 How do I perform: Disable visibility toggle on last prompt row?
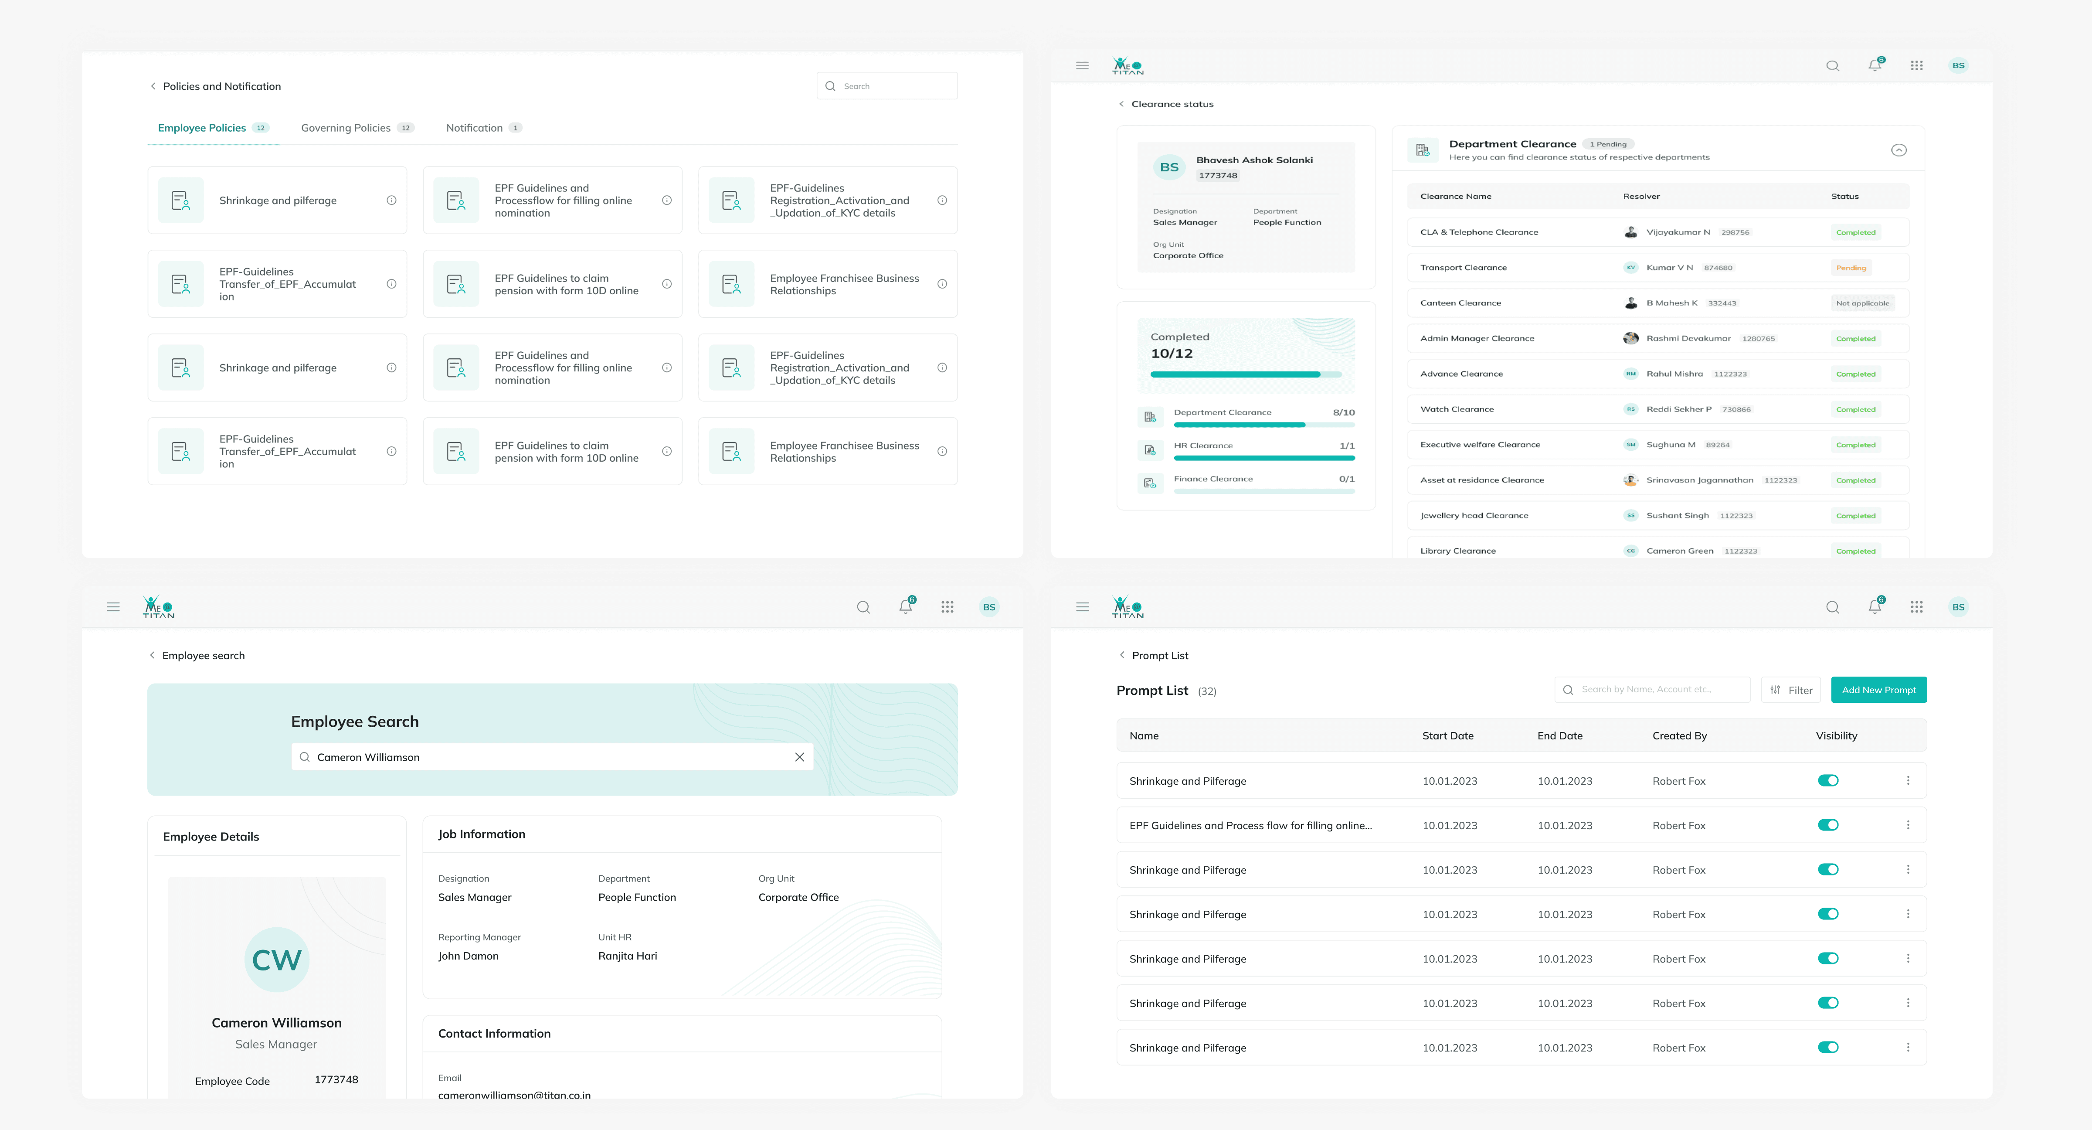(x=1828, y=1048)
